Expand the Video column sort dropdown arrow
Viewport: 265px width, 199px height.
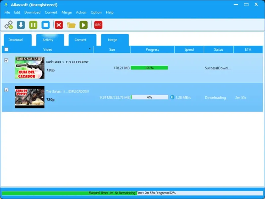click(x=90, y=49)
